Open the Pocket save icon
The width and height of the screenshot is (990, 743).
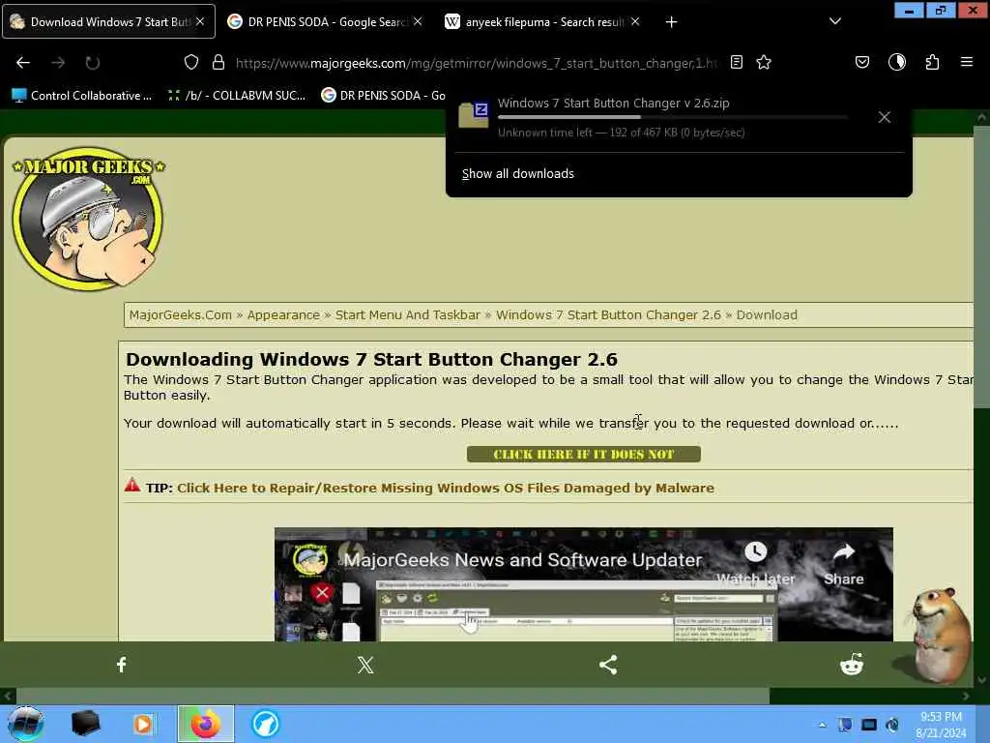[862, 62]
